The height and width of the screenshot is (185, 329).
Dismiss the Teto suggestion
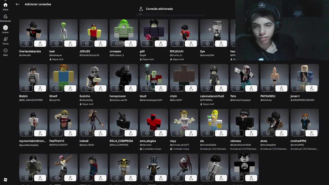[238, 88]
